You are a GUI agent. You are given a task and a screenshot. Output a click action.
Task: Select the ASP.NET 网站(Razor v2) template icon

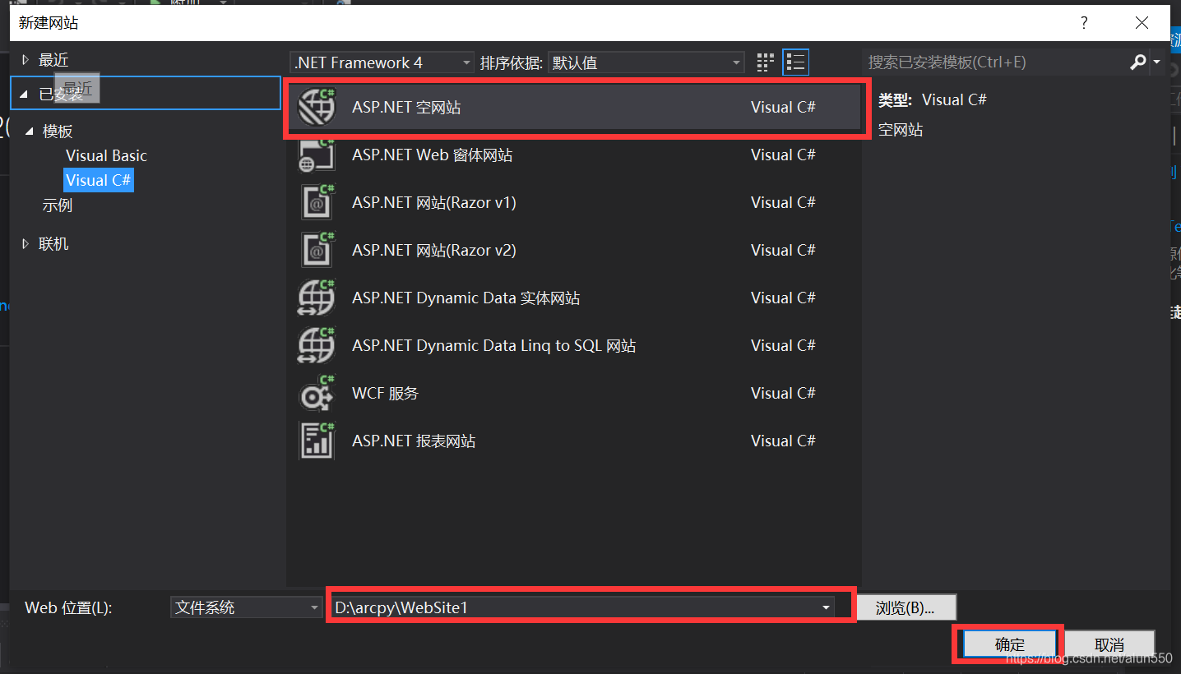point(317,250)
